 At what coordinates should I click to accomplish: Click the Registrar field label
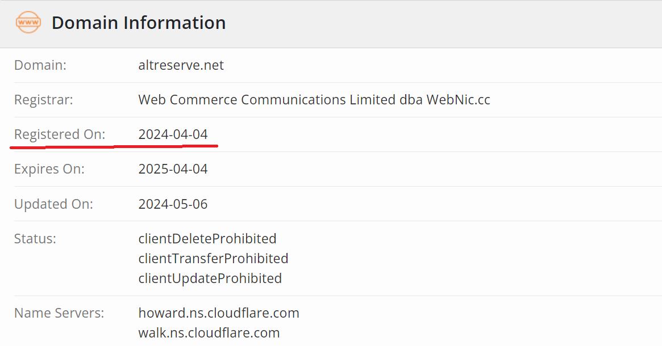pyautogui.click(x=44, y=100)
